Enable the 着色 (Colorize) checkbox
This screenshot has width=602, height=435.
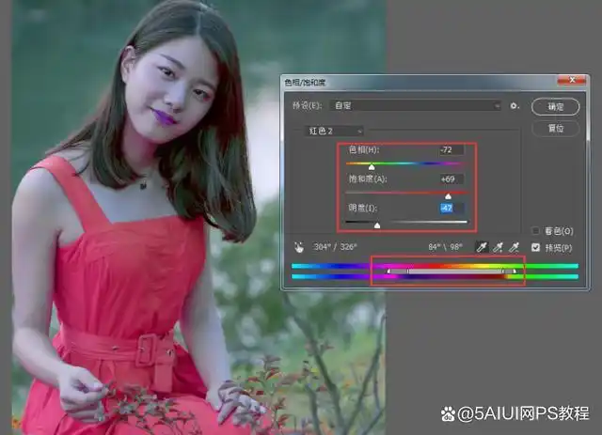pyautogui.click(x=536, y=230)
